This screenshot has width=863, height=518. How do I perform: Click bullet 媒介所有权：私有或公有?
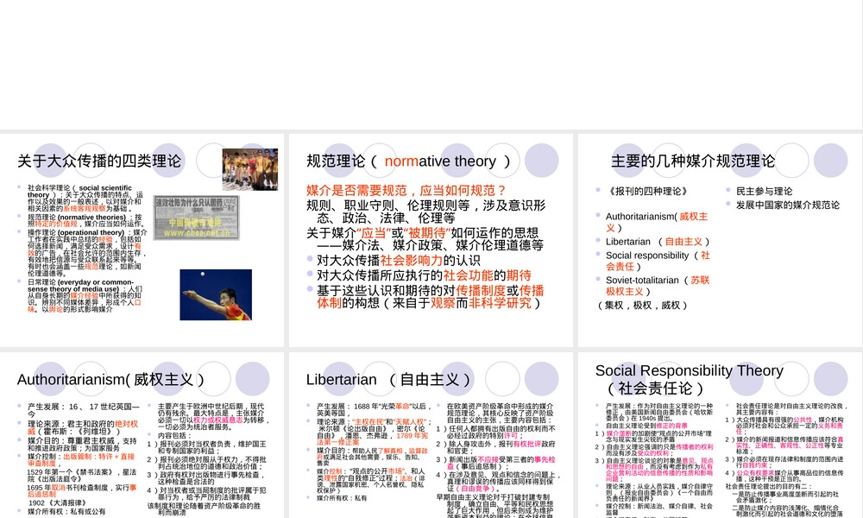66,511
